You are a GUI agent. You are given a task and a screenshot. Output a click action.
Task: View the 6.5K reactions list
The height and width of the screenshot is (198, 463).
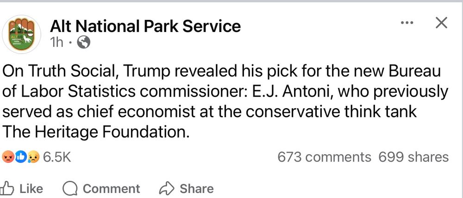pos(57,157)
